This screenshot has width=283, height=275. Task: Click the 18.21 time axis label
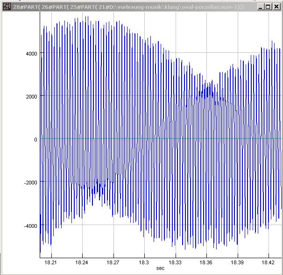(50, 262)
